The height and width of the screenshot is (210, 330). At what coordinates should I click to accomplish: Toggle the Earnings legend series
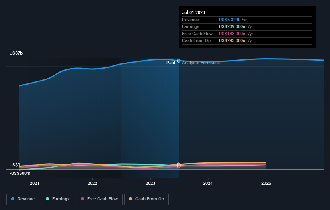pyautogui.click(x=57, y=199)
